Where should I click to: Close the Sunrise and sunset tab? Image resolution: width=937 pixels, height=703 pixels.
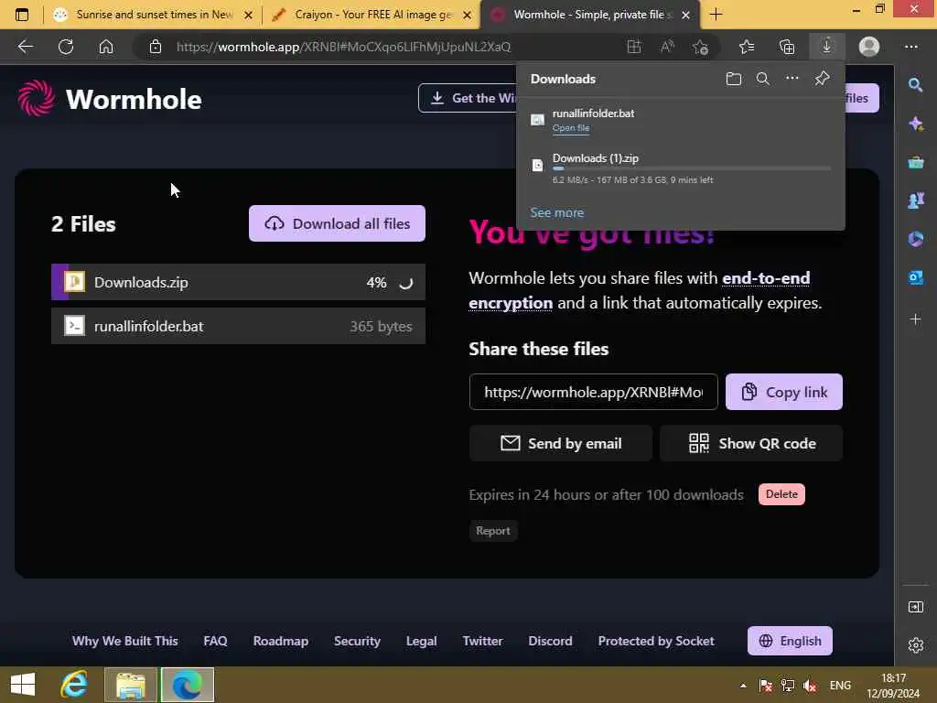click(x=249, y=15)
